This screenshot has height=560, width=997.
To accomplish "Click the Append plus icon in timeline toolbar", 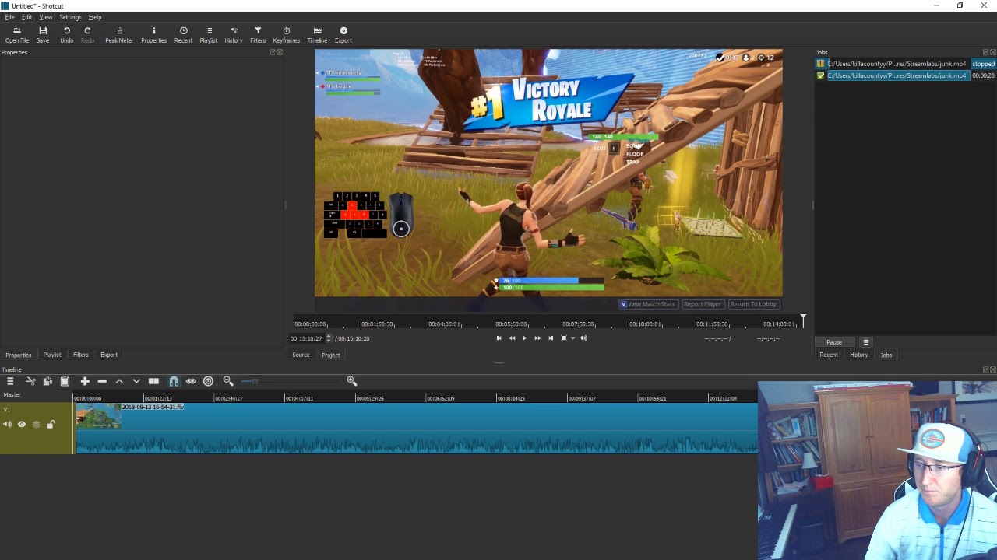I will [85, 381].
